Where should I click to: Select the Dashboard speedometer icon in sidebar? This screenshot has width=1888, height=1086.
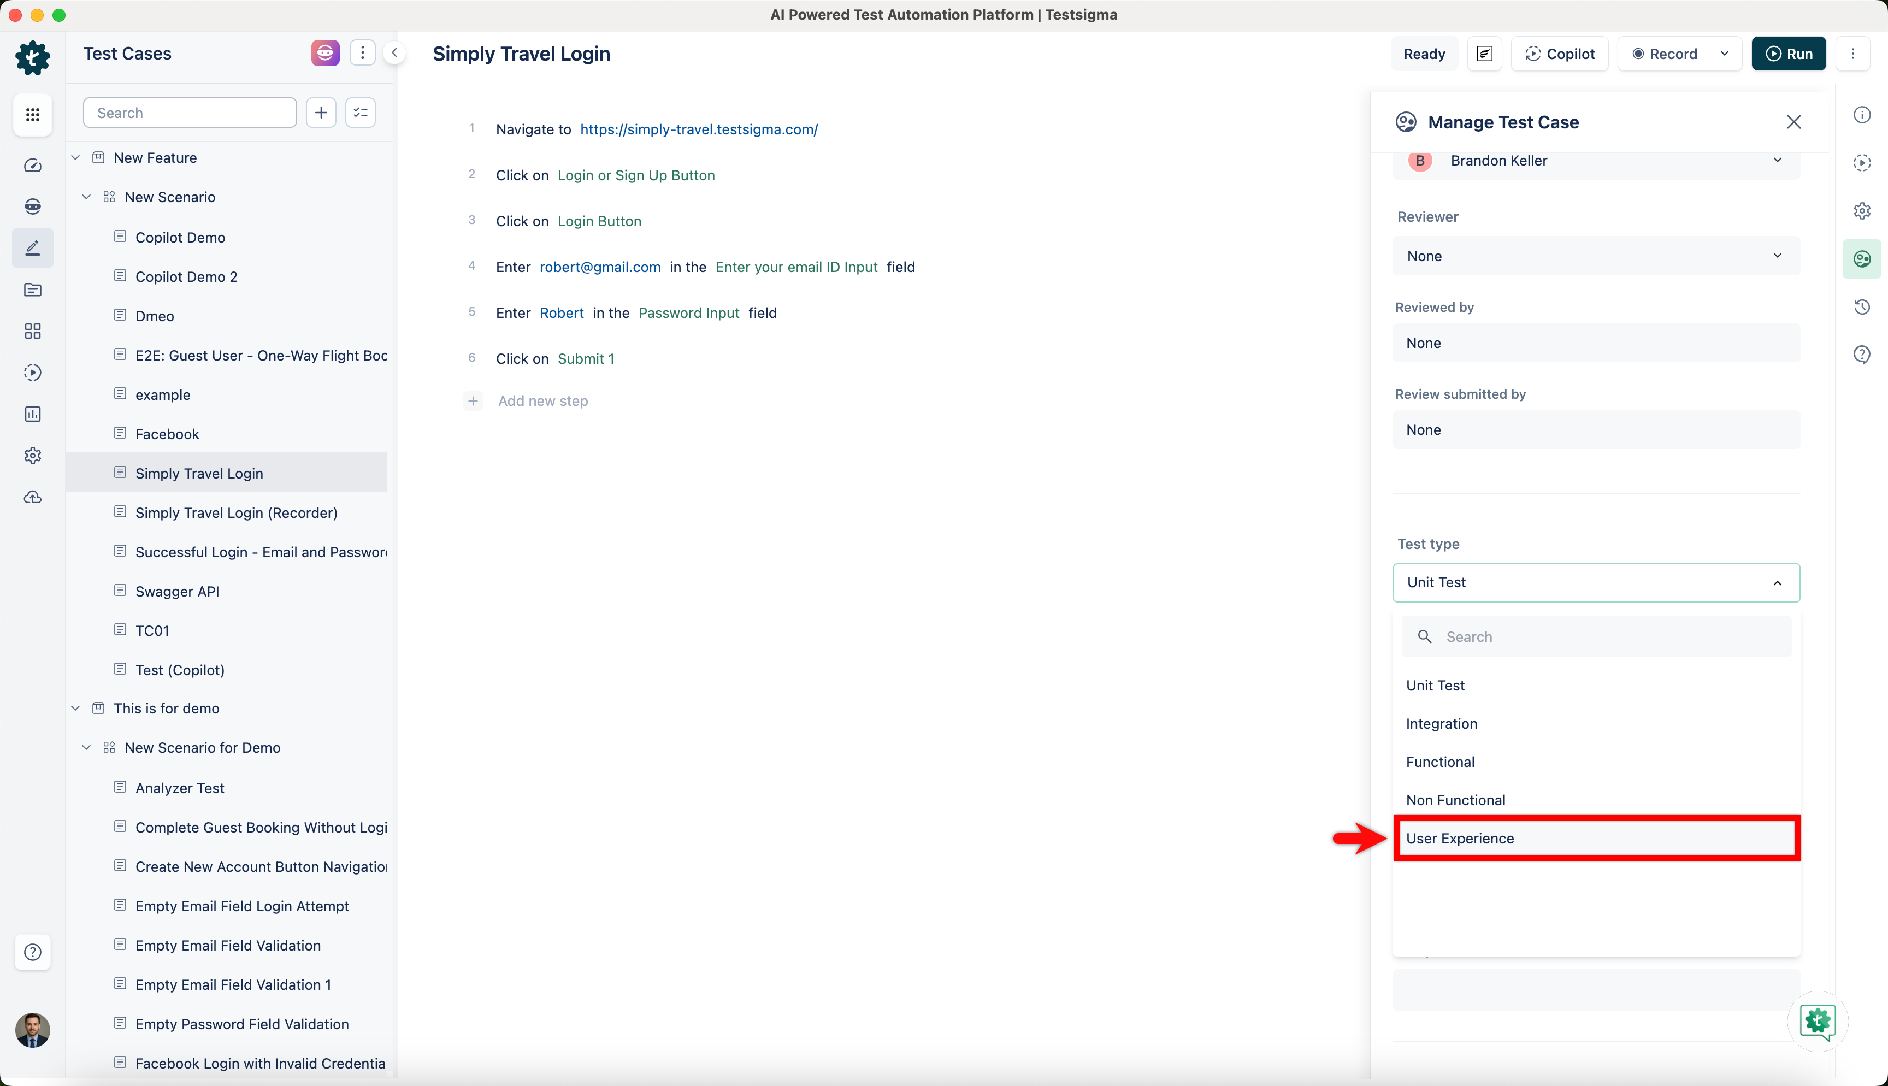point(33,166)
